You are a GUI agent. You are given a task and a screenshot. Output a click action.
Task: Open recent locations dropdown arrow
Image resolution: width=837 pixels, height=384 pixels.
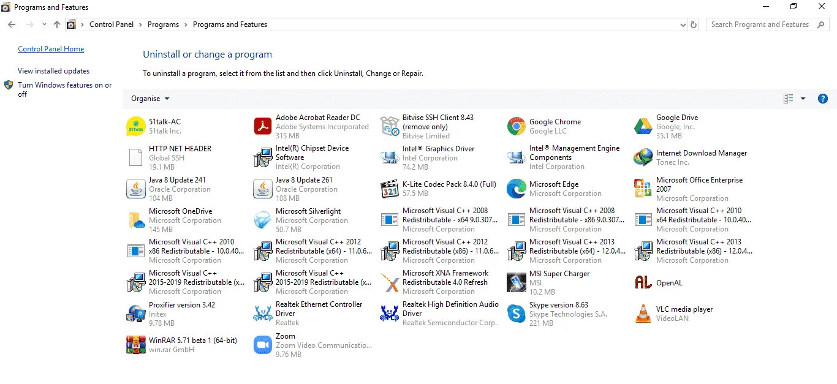44,24
